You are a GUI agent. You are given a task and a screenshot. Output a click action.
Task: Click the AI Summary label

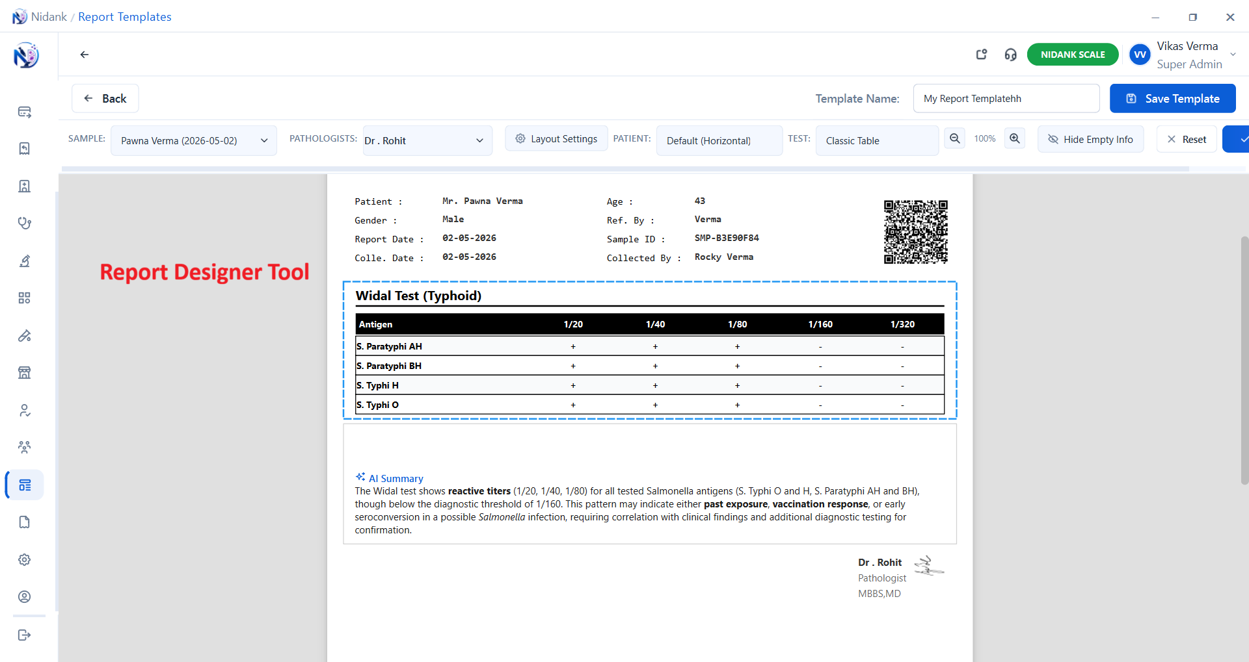click(396, 479)
